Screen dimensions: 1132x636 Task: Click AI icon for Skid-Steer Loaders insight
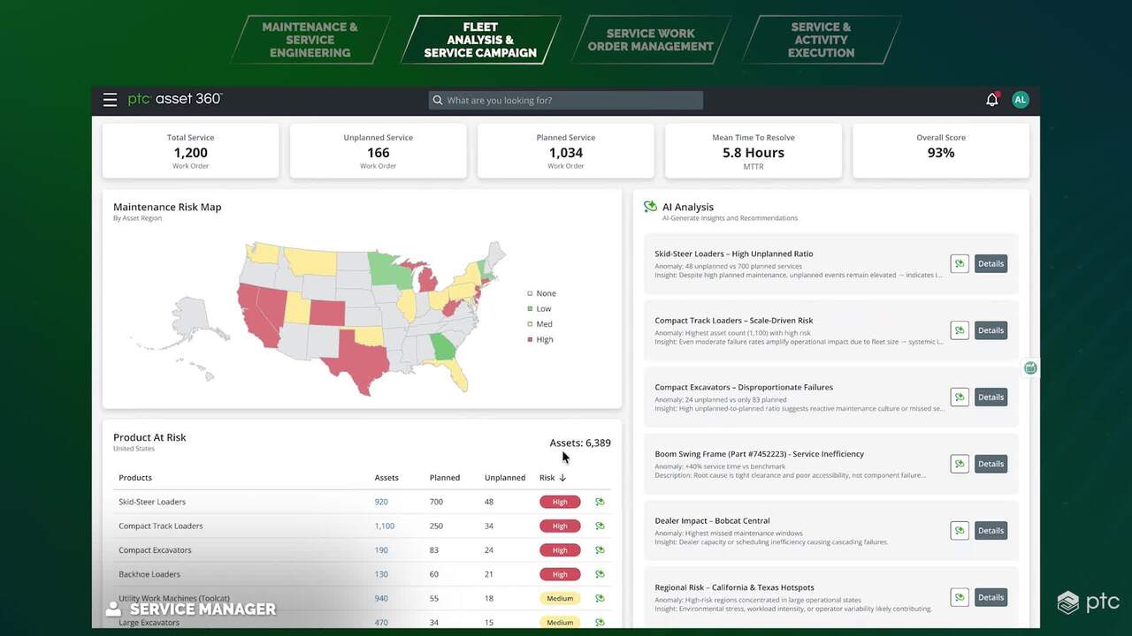(959, 263)
